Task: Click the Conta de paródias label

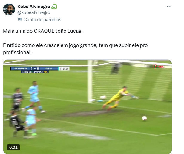Action: [x=42, y=20]
